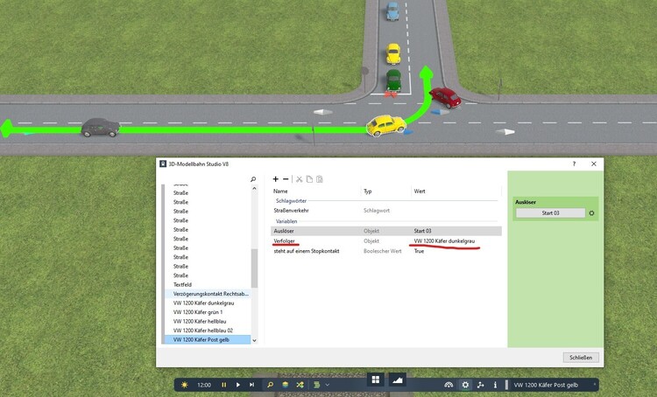
Task: Click the 12:00 time display
Action: (204, 385)
